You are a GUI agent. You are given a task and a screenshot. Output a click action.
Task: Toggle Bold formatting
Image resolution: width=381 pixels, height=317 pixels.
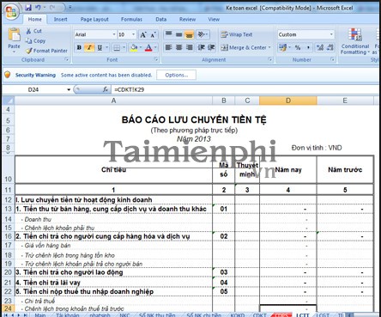79,47
